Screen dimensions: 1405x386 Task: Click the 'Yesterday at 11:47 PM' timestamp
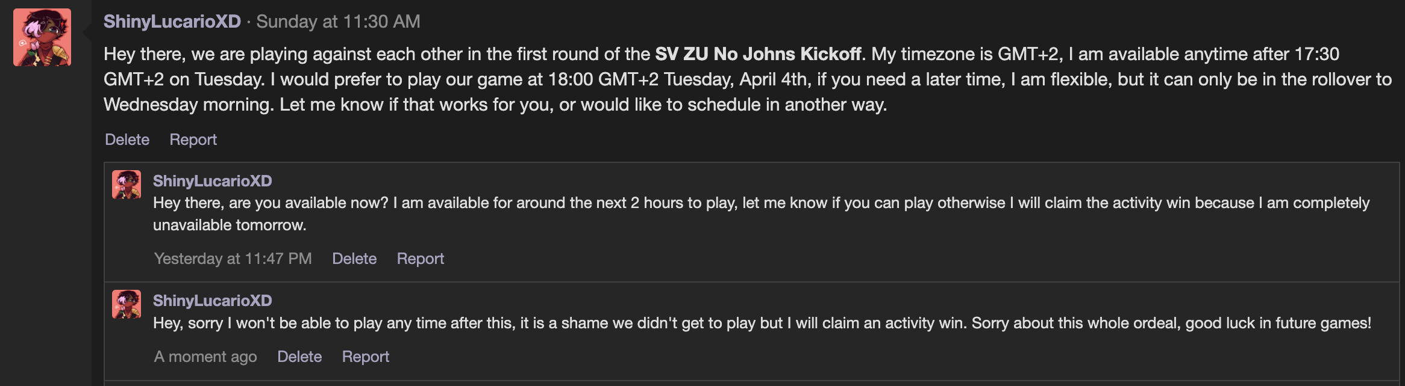point(233,259)
